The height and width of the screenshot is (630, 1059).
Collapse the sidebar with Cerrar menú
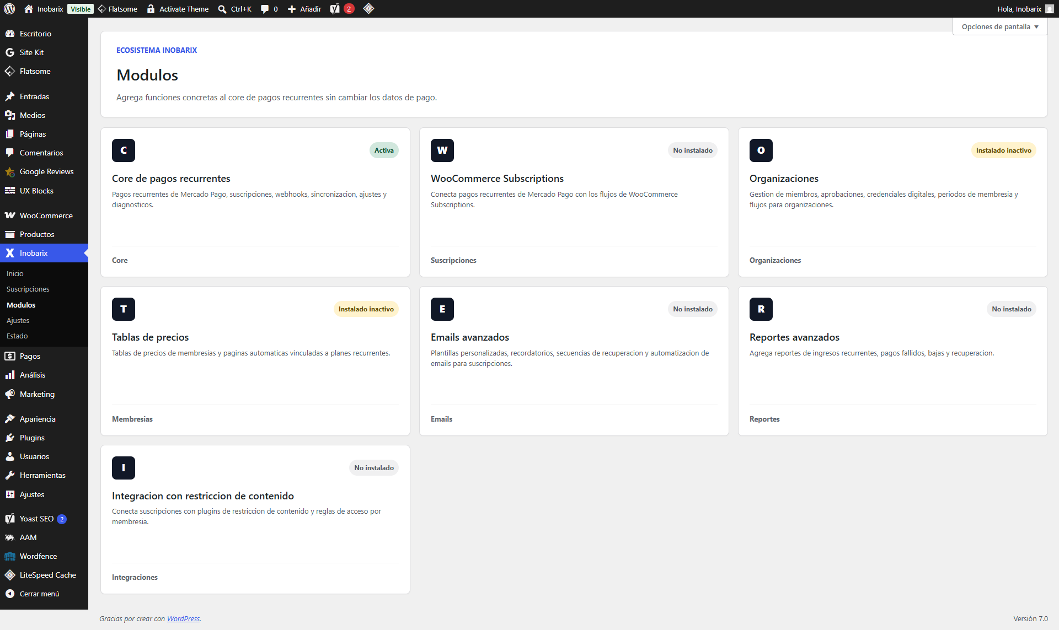[x=44, y=594]
